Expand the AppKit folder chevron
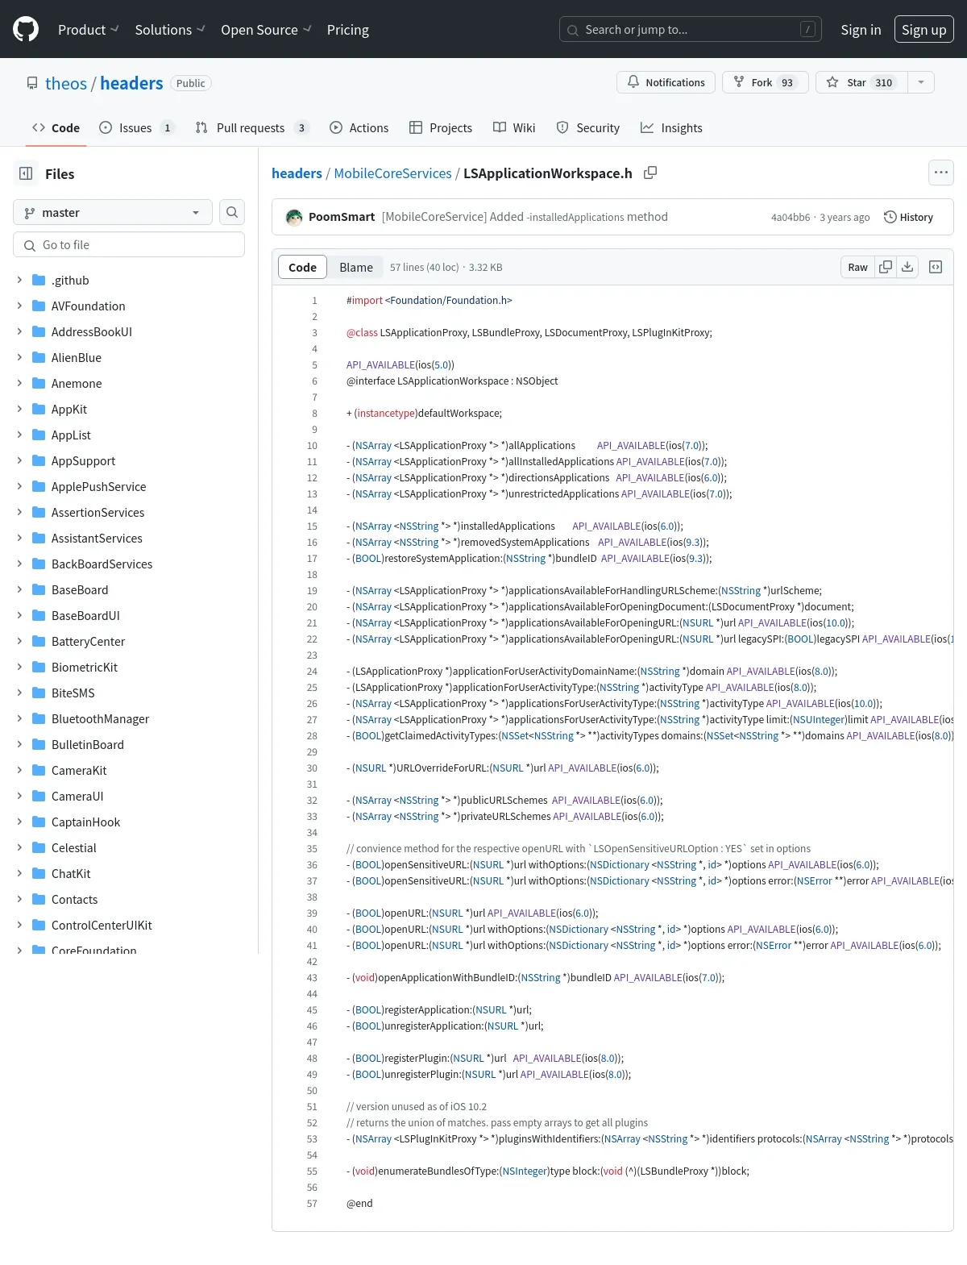Screen dimensions: 967x1265 tap(19, 409)
